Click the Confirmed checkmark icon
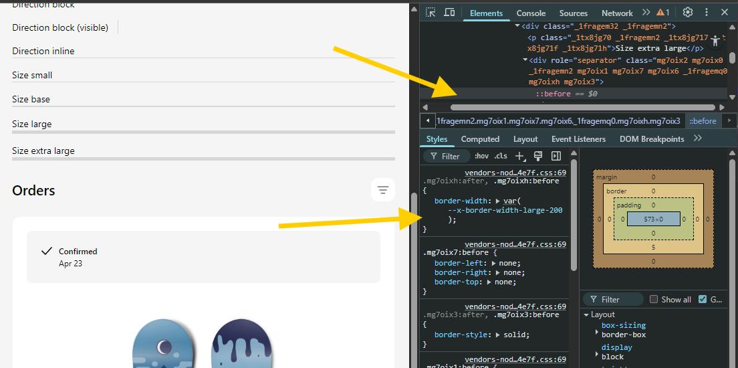Image resolution: width=738 pixels, height=368 pixels. pos(46,251)
